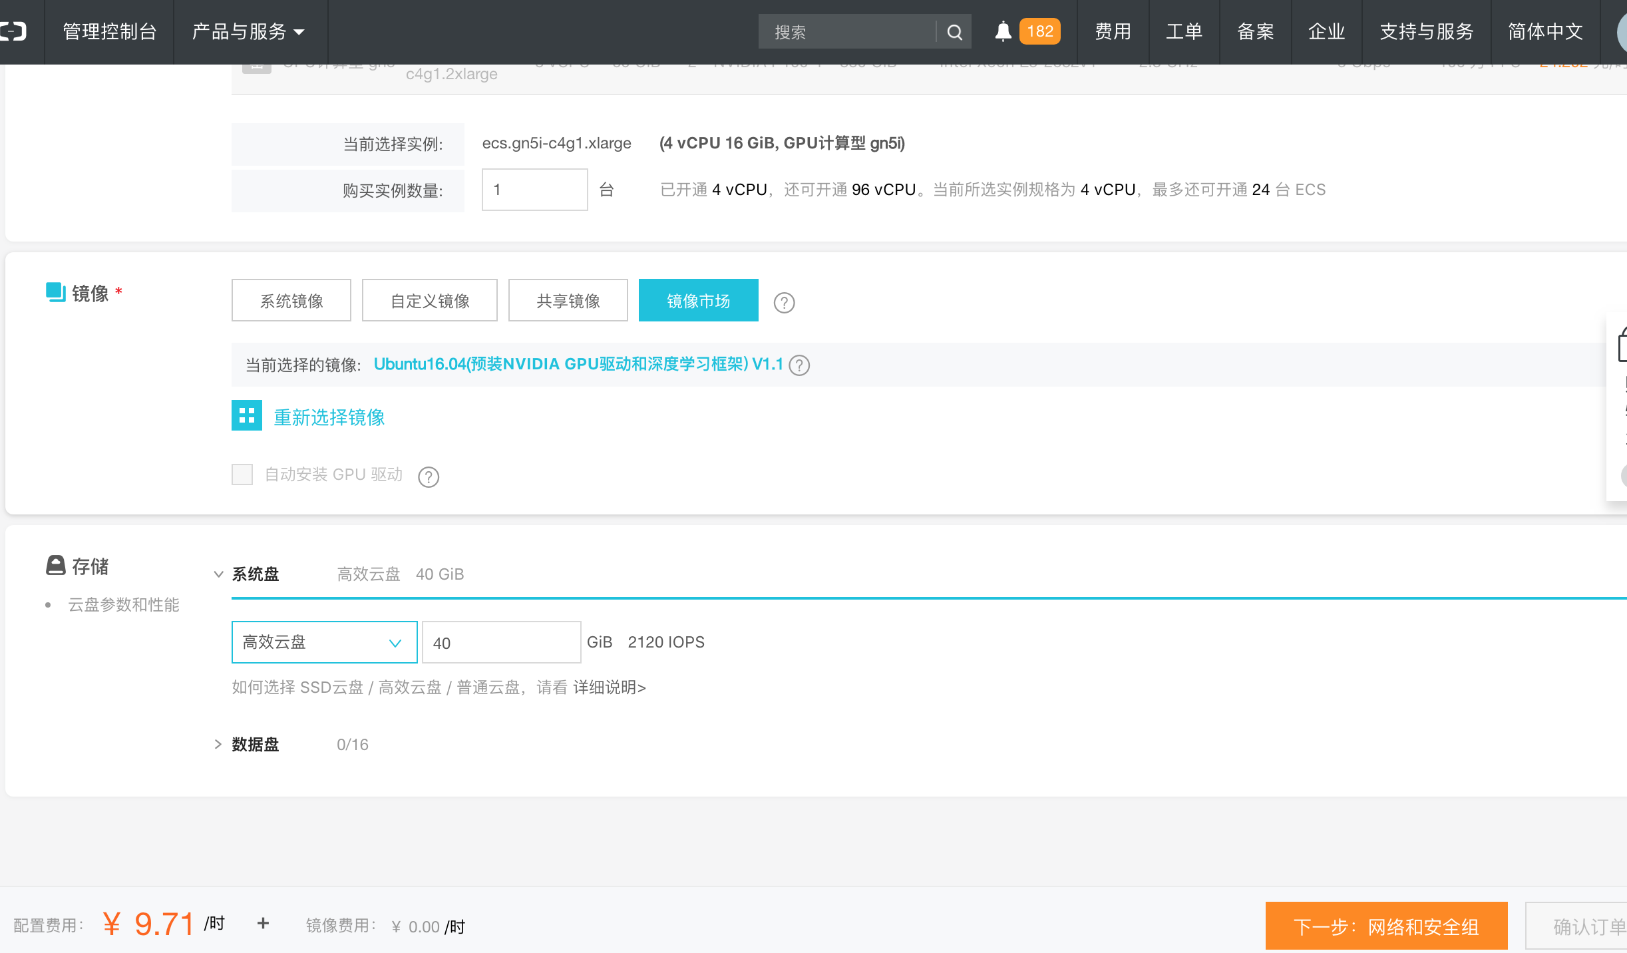Click 数据盘 header label
The width and height of the screenshot is (1627, 953).
[256, 745]
